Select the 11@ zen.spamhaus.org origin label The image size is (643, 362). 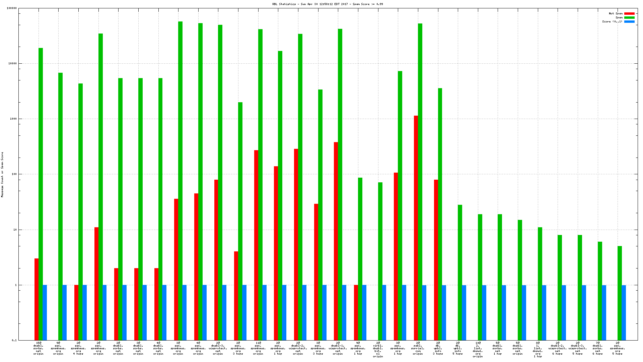(x=258, y=348)
